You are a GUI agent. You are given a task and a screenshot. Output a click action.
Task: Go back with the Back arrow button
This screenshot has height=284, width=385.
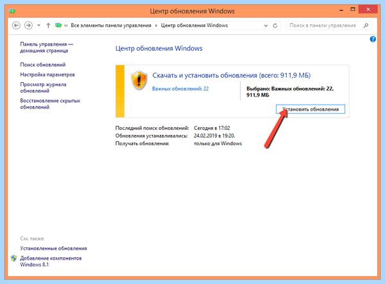point(16,25)
